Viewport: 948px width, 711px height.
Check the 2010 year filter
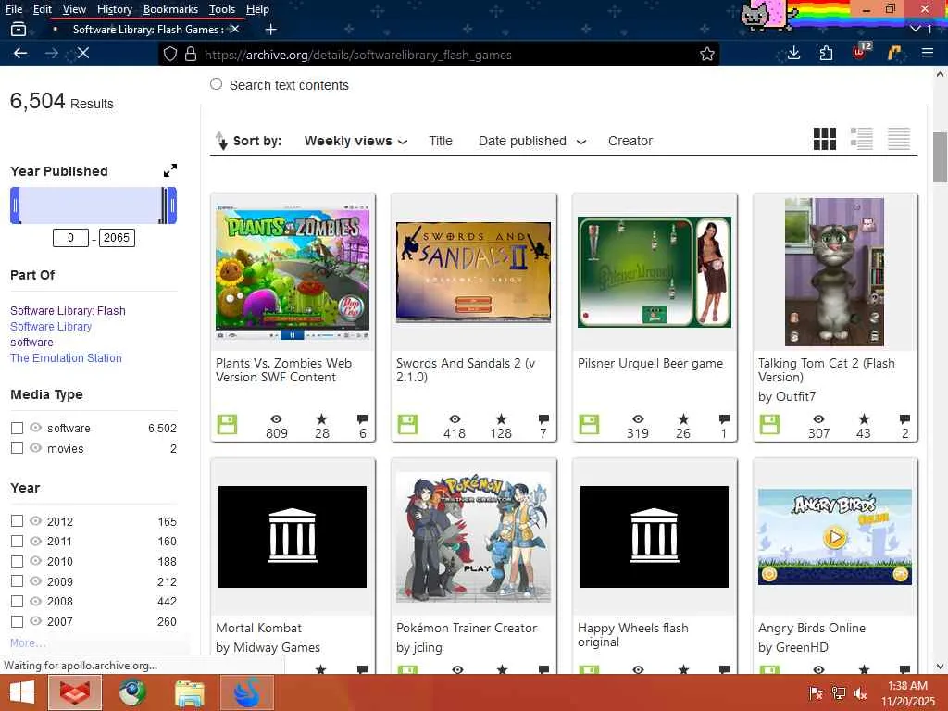coord(17,561)
